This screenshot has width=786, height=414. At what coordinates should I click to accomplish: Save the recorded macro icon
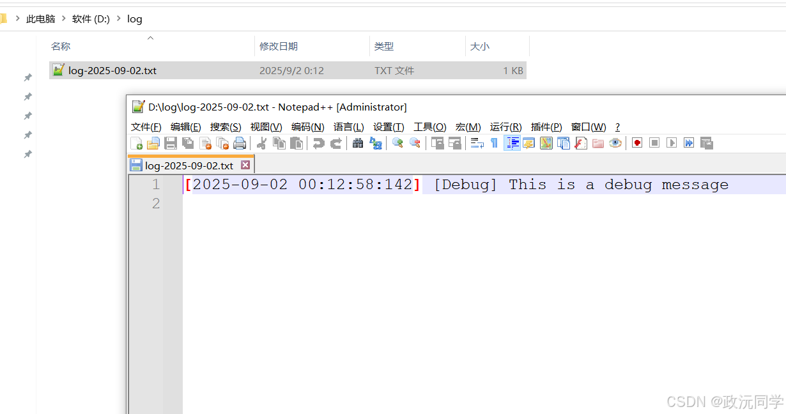click(706, 143)
